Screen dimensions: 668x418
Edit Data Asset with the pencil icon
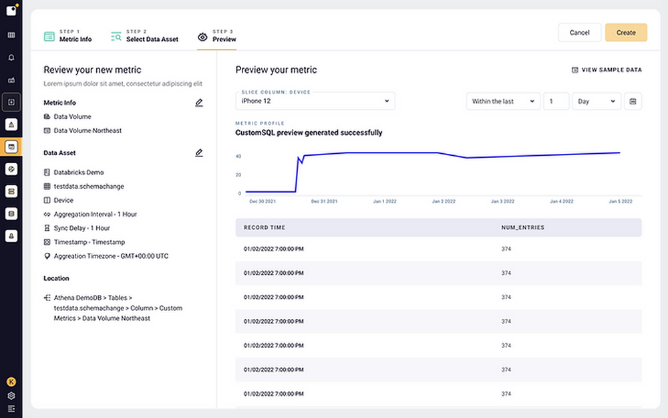pos(199,152)
